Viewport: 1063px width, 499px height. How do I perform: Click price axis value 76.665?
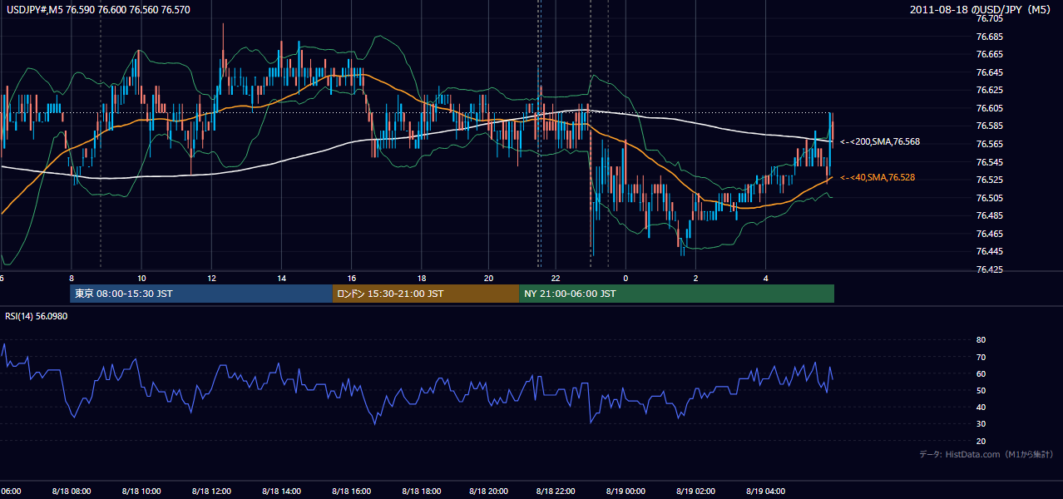[989, 55]
